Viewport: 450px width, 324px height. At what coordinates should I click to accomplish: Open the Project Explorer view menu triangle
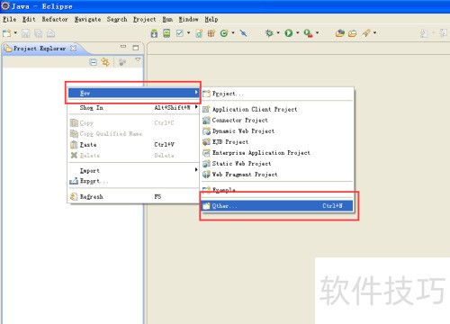[138, 59]
